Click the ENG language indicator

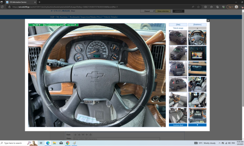(x=233, y=143)
